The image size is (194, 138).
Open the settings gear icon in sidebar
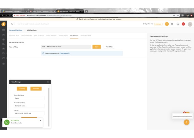pos(3,64)
